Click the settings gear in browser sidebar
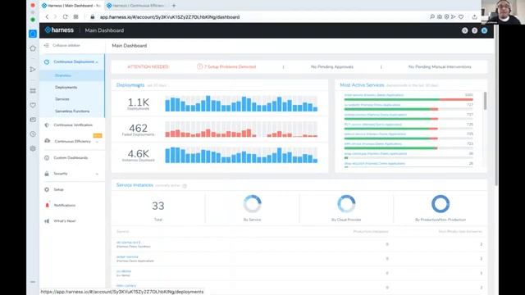The width and height of the screenshot is (525, 295). tap(33, 148)
